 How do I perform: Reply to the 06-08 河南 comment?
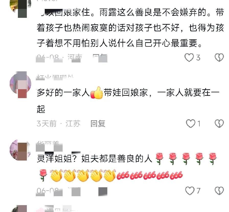click(x=100, y=58)
